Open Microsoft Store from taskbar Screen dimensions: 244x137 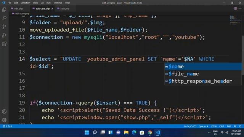tap(142, 132)
